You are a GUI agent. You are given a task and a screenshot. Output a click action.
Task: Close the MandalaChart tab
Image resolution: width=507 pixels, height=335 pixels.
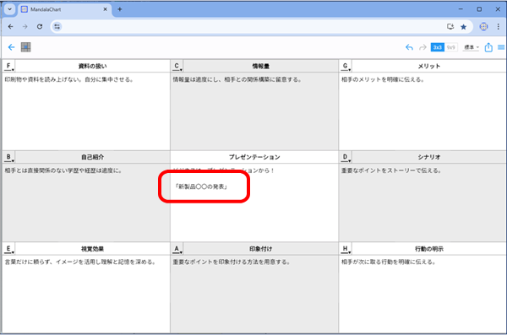click(105, 9)
